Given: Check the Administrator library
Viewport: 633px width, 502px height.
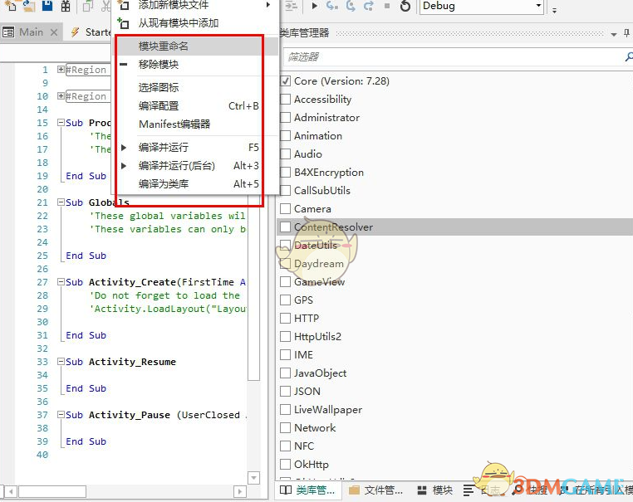Looking at the screenshot, I should coord(285,117).
